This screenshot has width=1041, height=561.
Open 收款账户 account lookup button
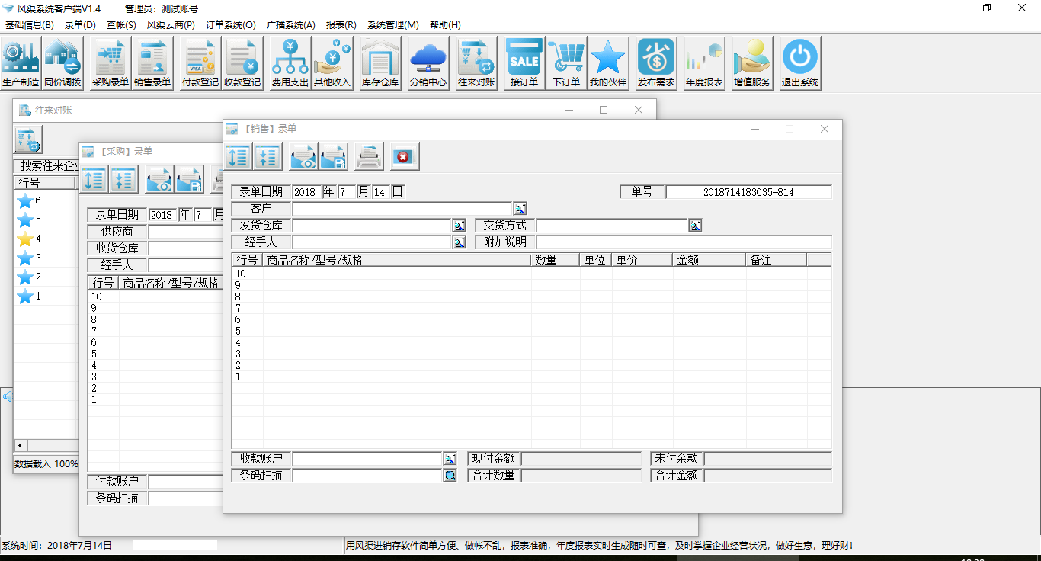(x=450, y=459)
